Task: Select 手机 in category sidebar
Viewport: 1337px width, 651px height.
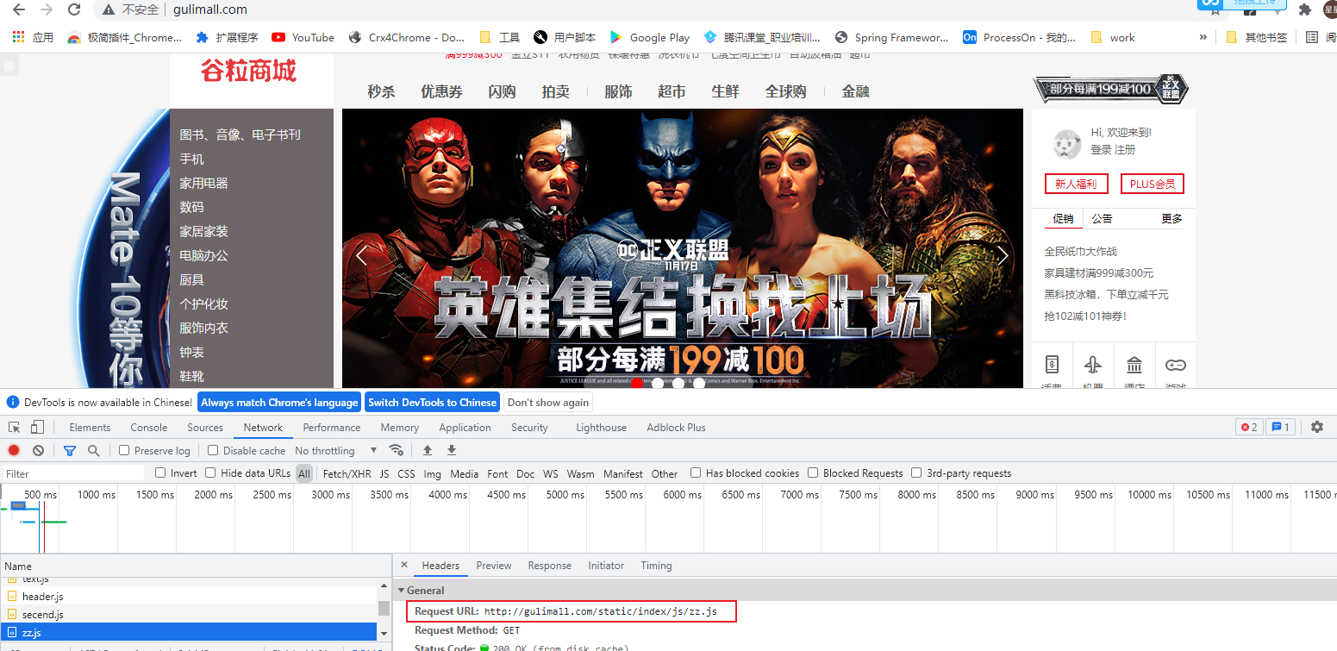Action: (x=192, y=159)
